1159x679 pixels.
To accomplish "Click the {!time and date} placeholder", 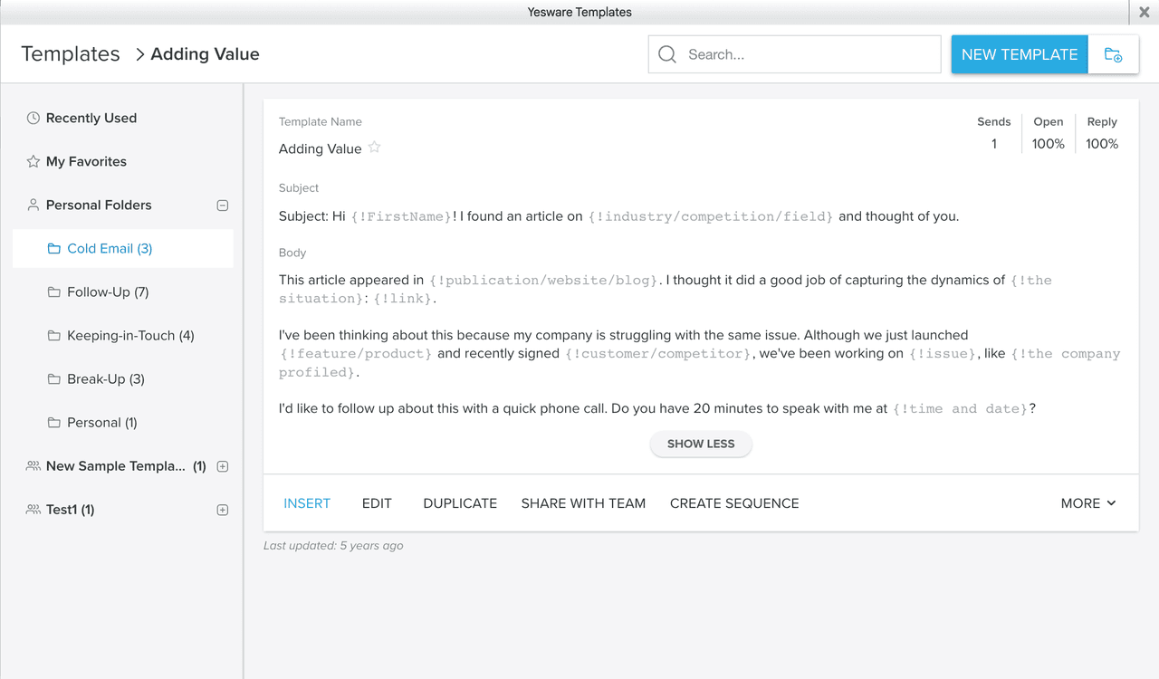I will point(961,409).
